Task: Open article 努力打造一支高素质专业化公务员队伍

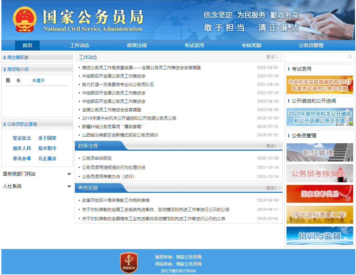Action: [x=118, y=85]
